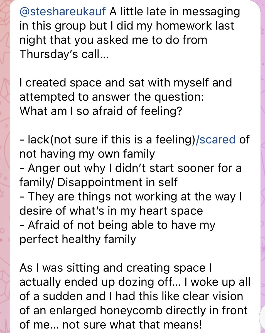The height and width of the screenshot is (333, 265).
Task: Tap "A little late in messaging" text
Action: [x=175, y=11]
